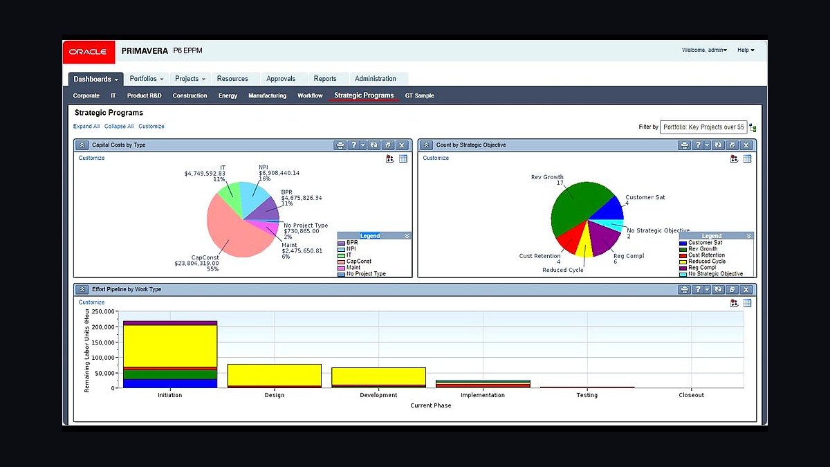Go to the Resources tab

232,79
